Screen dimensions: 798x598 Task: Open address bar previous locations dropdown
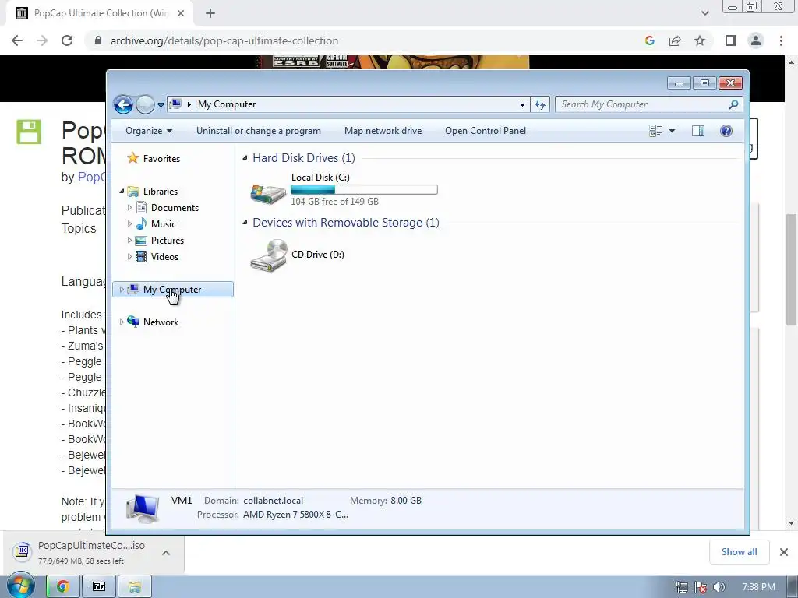coord(522,105)
